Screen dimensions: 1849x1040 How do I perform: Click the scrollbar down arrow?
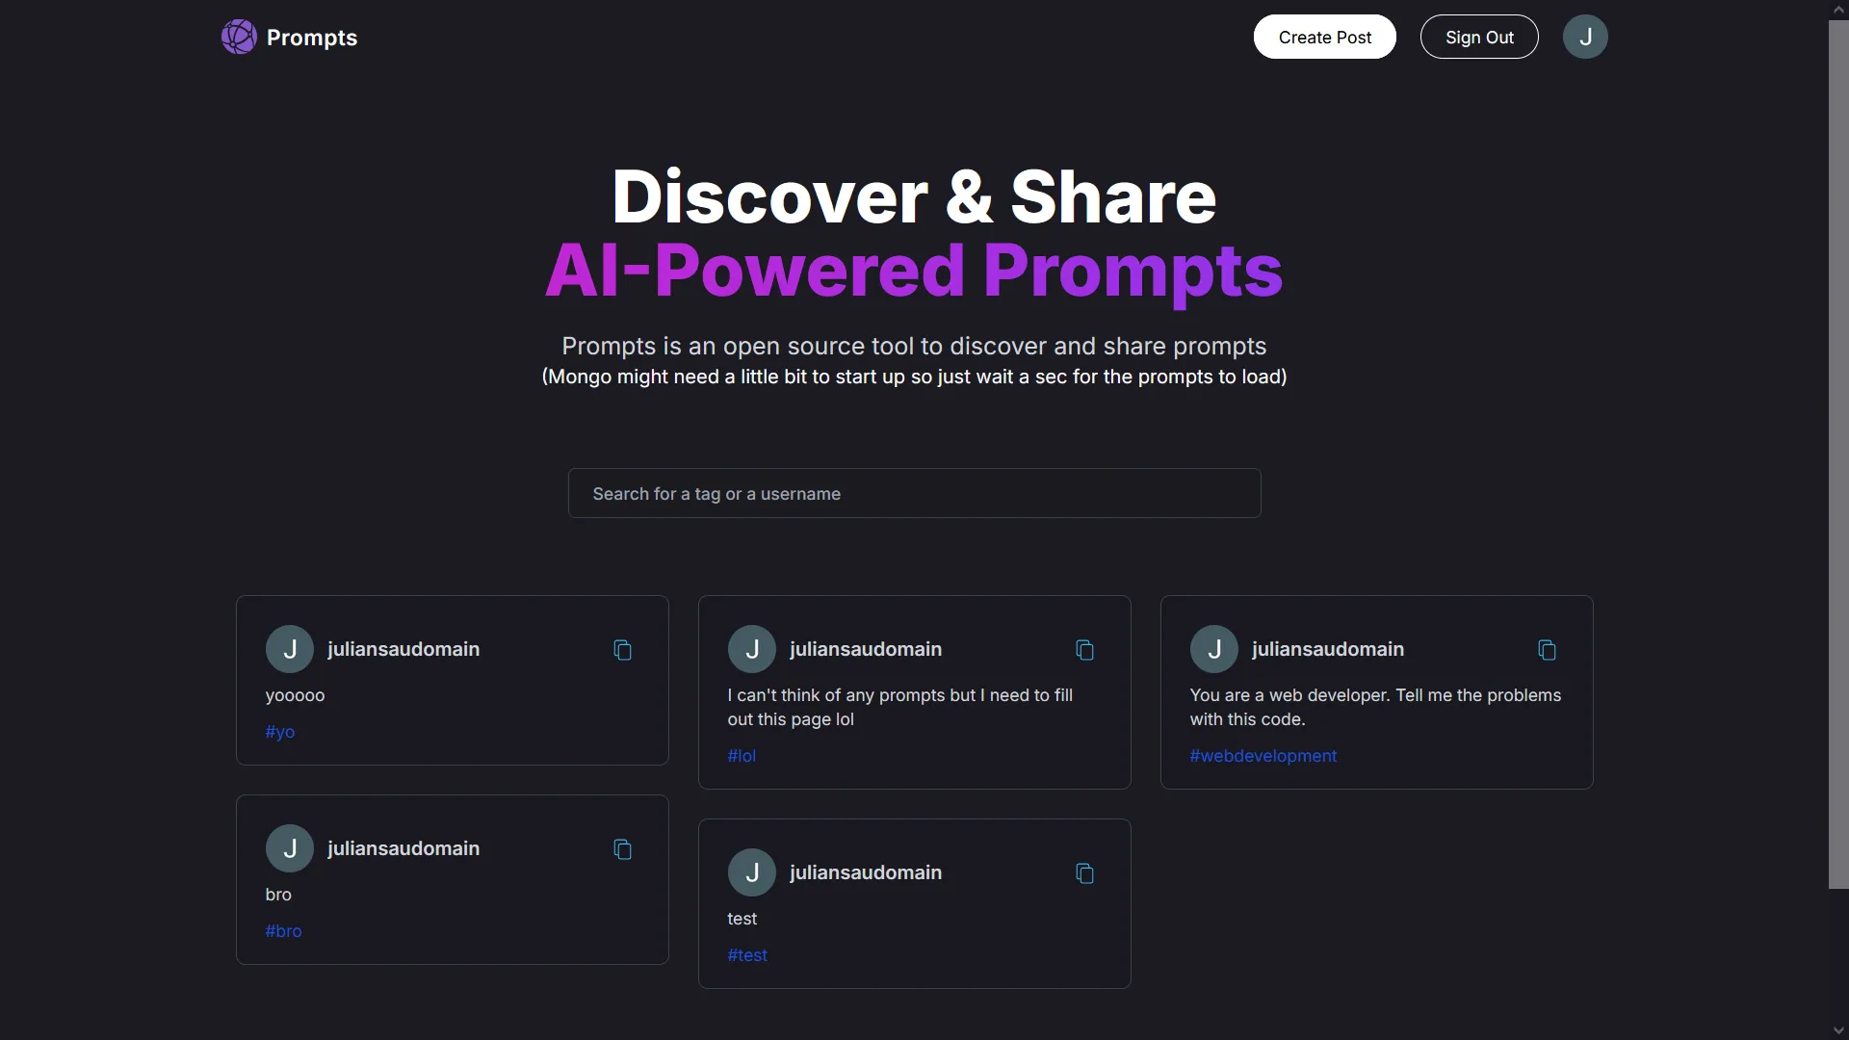(1838, 1030)
